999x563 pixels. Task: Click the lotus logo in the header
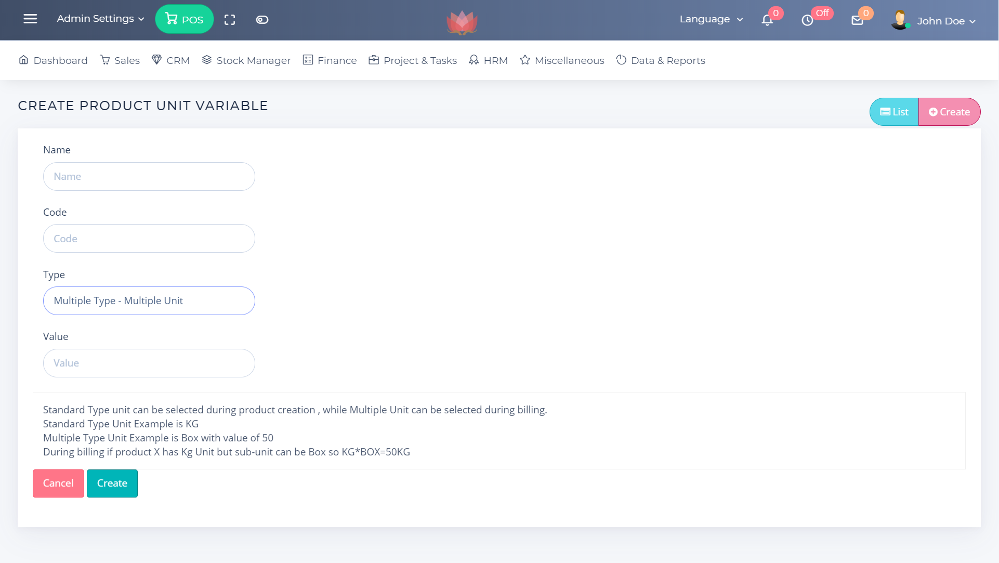(462, 22)
